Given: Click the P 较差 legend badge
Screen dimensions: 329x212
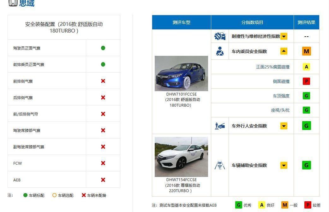Looking at the screenshot, I should (x=308, y=205).
